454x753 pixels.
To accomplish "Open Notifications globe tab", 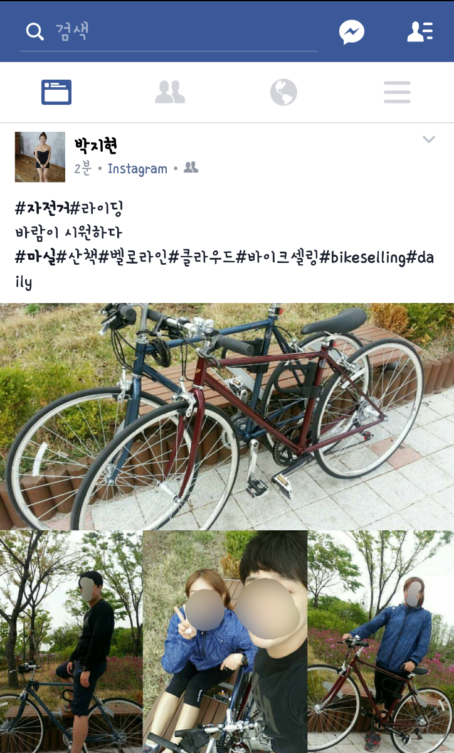I will point(283,92).
